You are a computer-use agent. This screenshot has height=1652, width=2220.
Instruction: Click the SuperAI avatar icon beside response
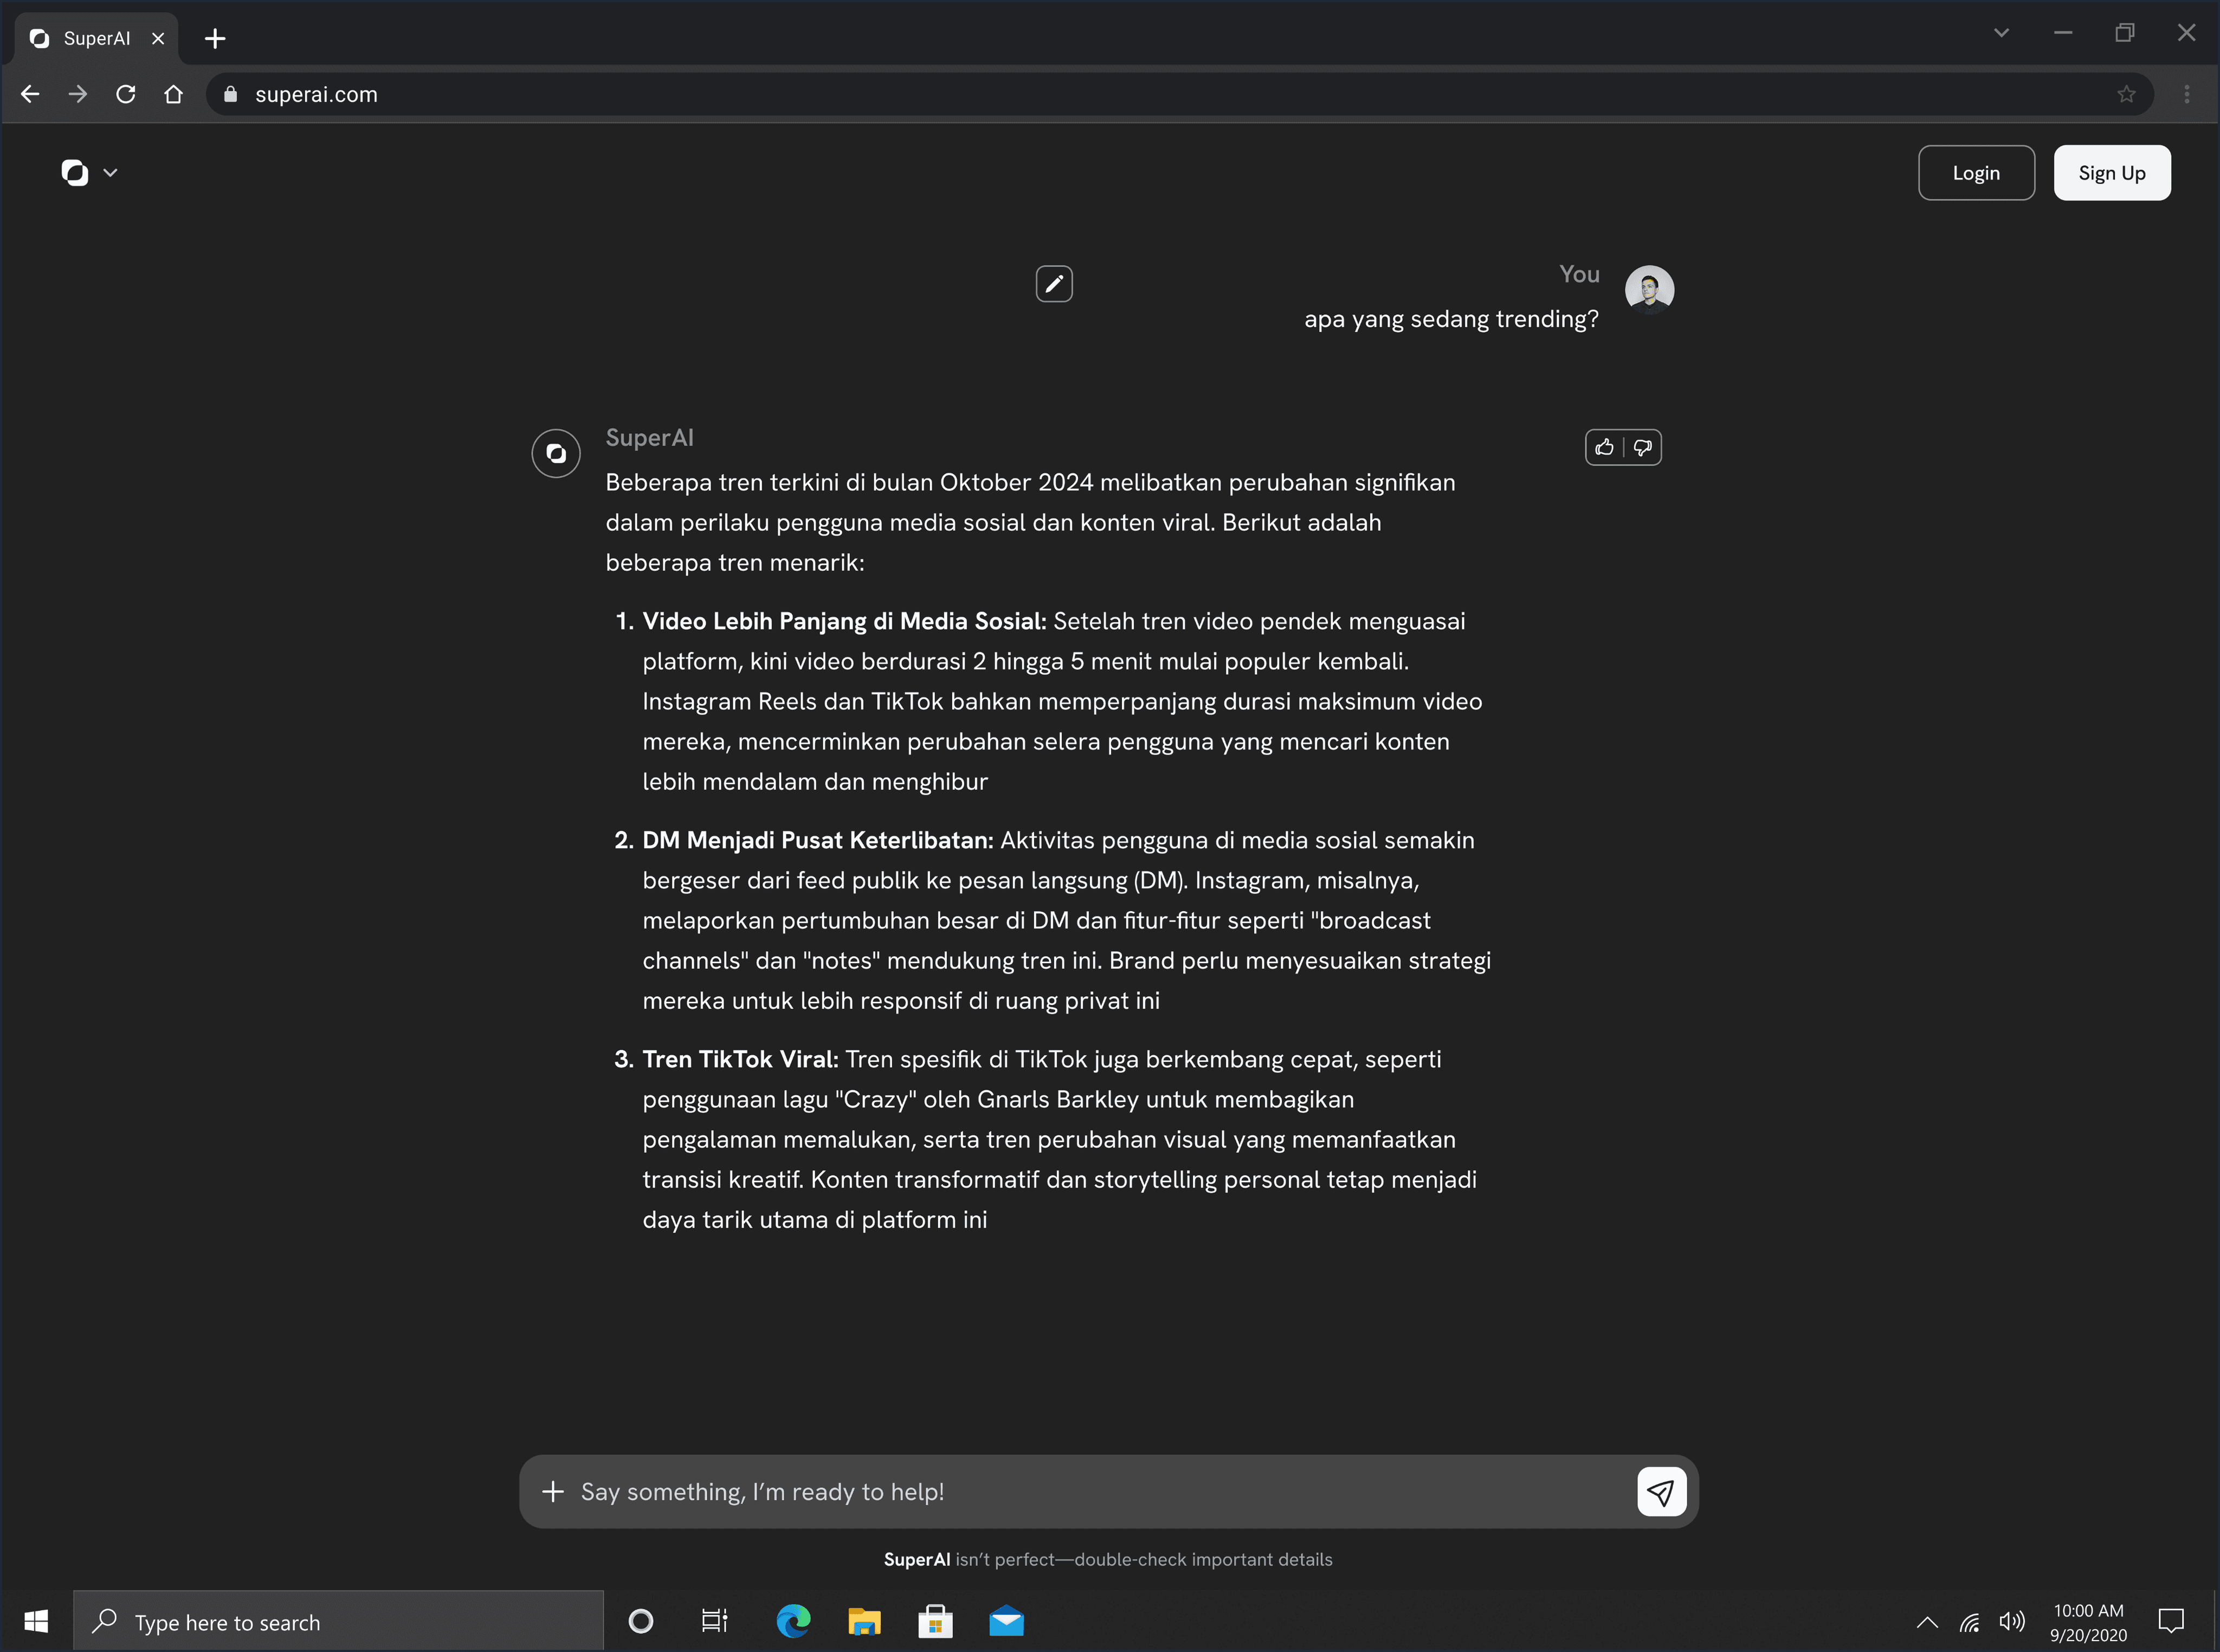[556, 453]
